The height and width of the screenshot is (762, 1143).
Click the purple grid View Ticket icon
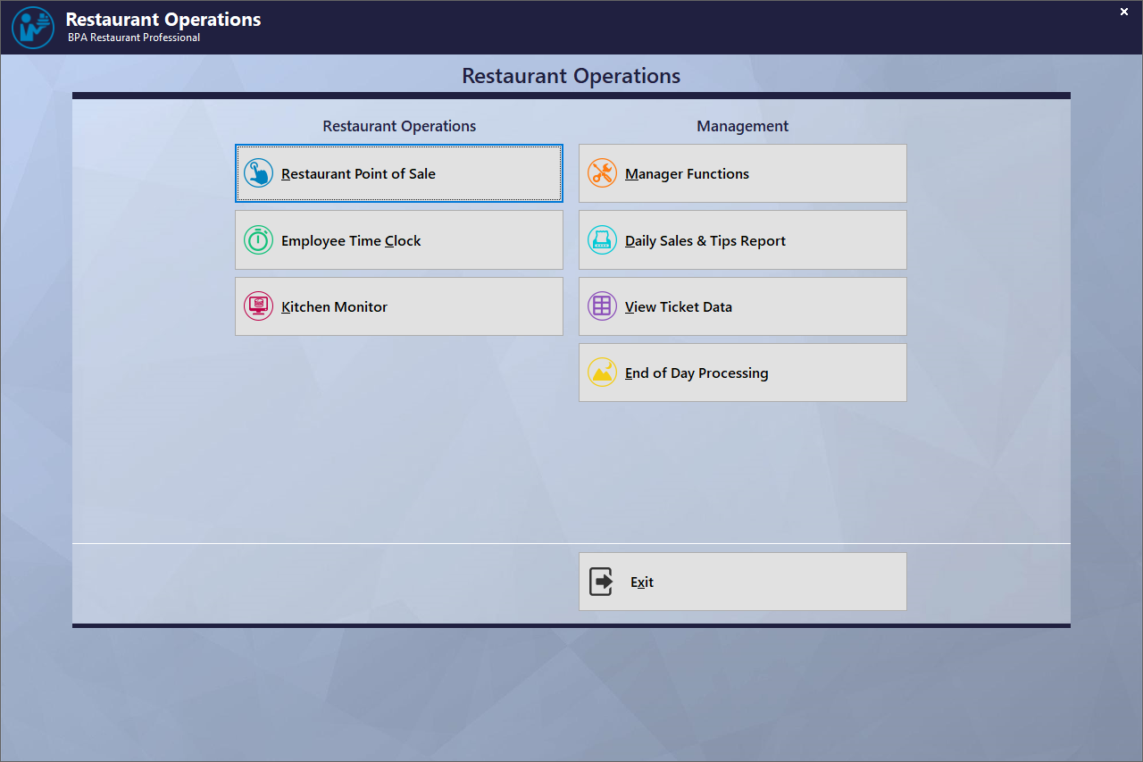click(x=602, y=306)
